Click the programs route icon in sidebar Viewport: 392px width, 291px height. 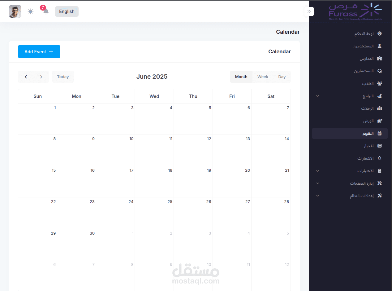380,96
